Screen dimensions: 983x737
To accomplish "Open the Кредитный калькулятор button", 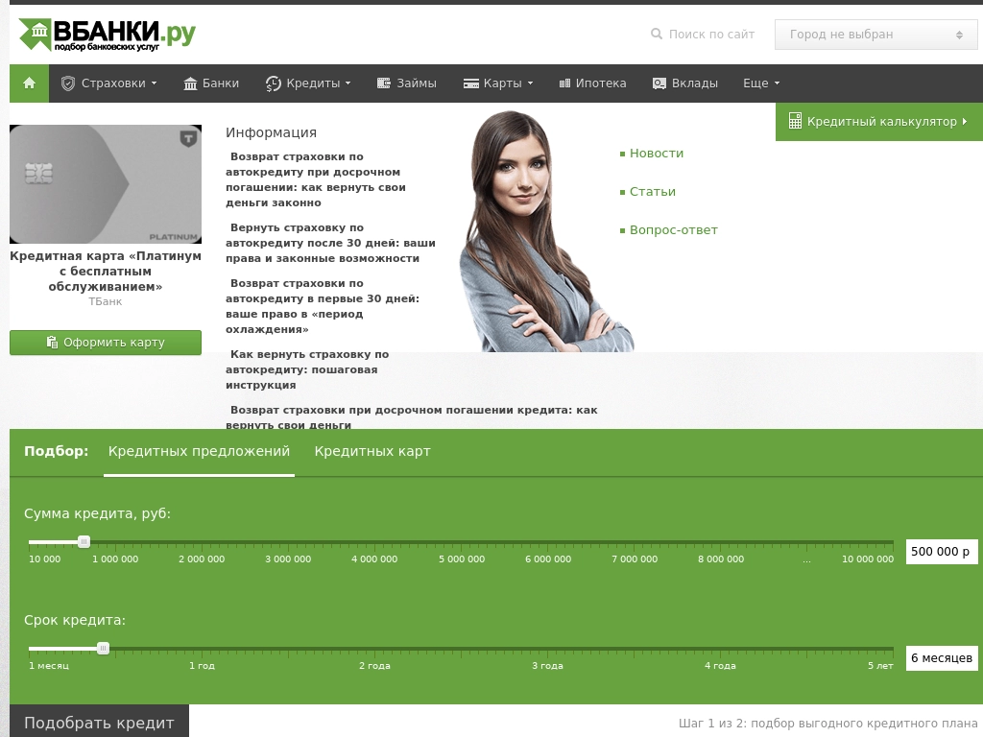I will 878,122.
